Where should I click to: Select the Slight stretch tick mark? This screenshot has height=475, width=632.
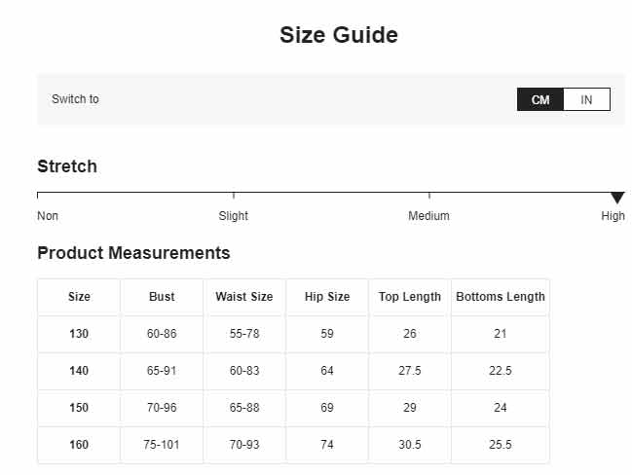(234, 196)
